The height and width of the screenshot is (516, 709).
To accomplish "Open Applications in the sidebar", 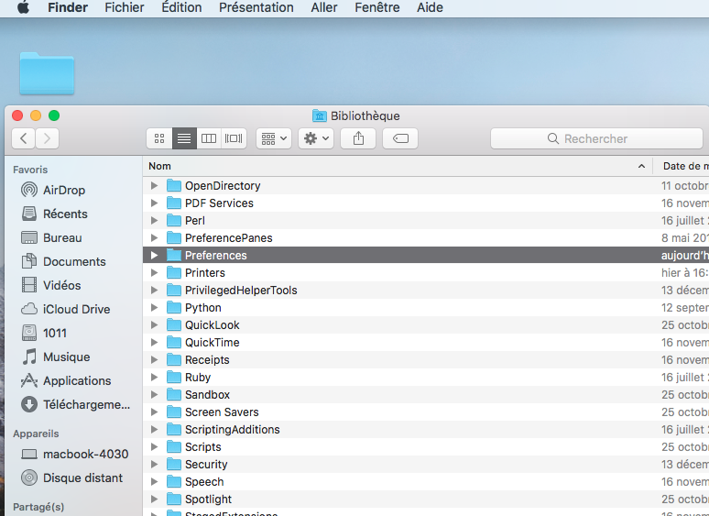I will (66, 380).
